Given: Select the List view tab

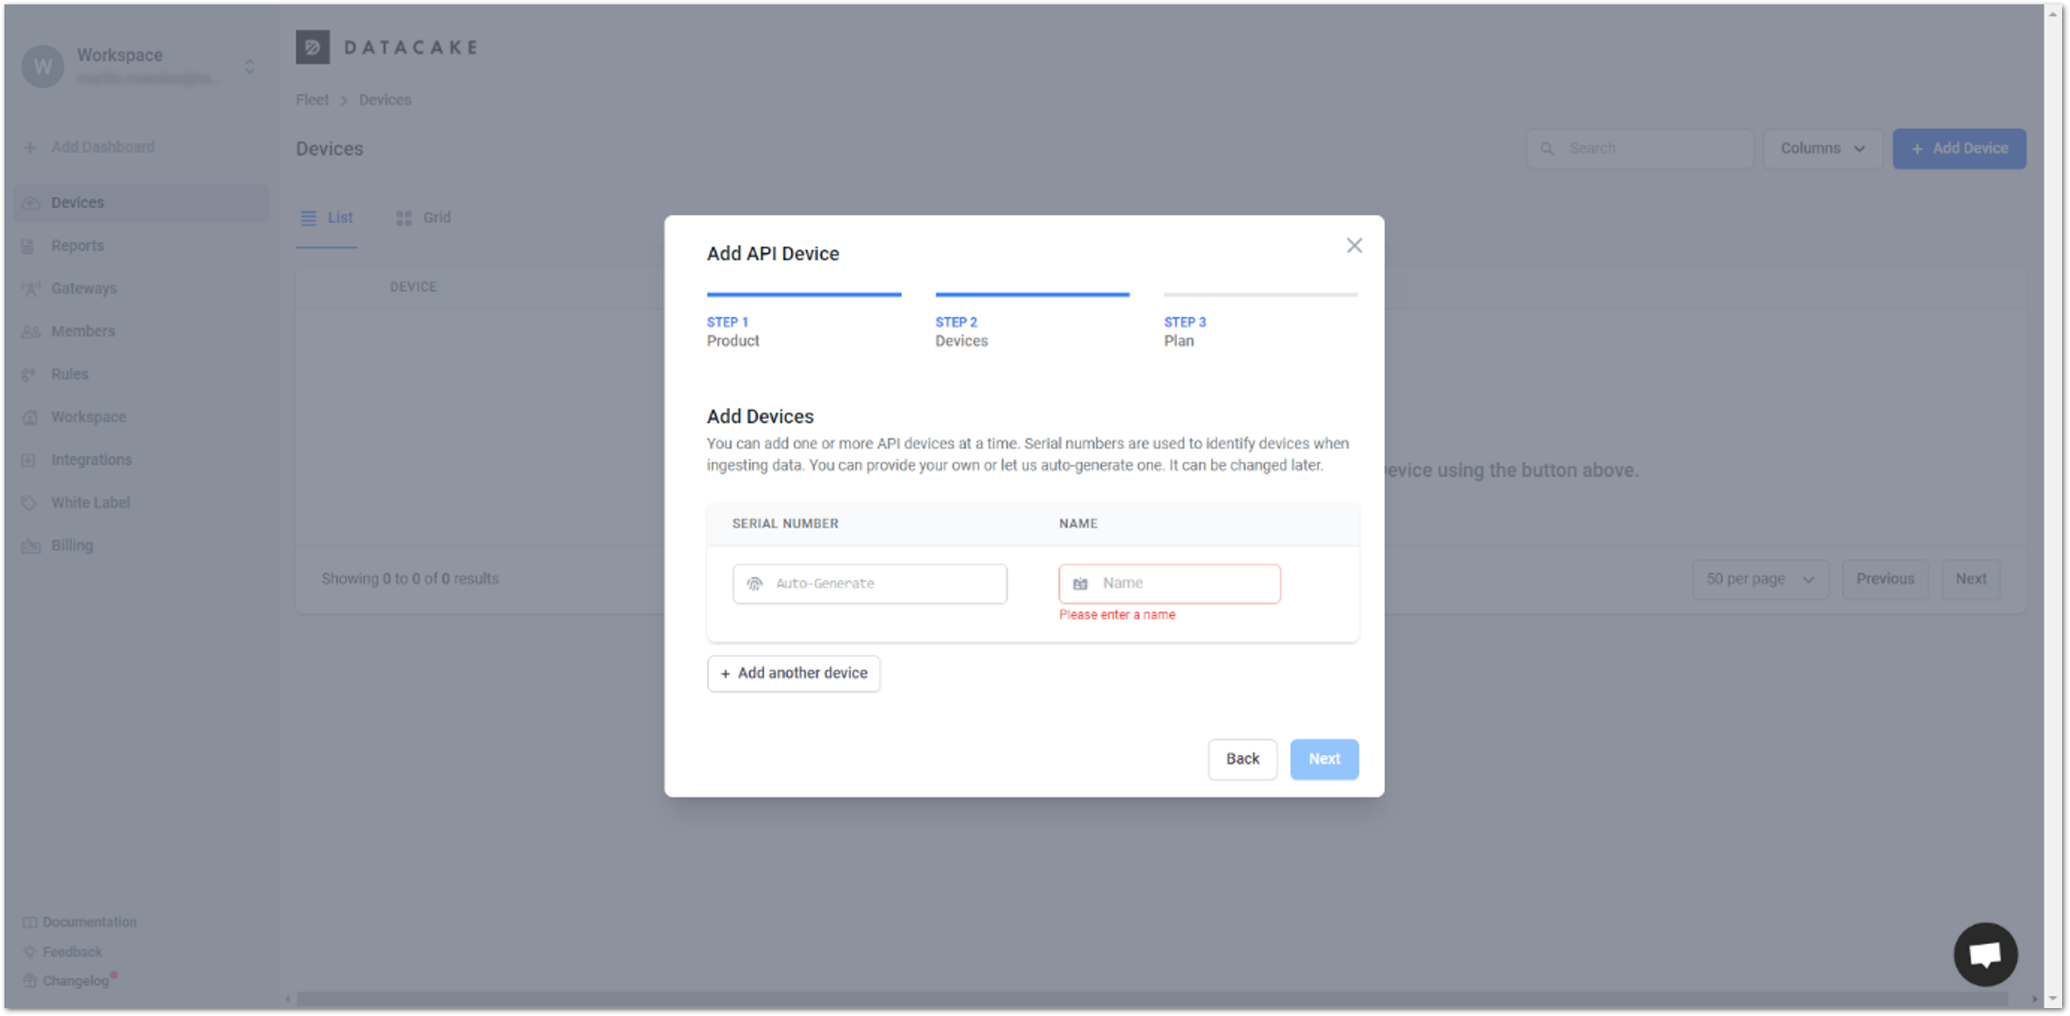Looking at the screenshot, I should (x=327, y=218).
